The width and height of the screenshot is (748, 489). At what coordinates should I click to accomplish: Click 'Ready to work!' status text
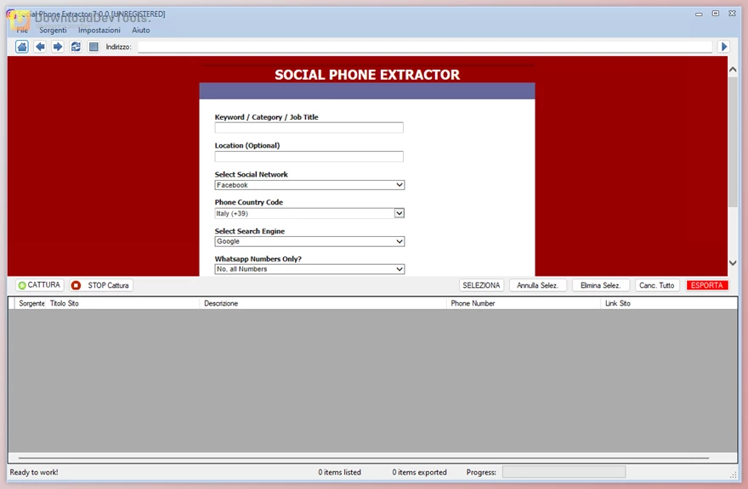coord(34,472)
